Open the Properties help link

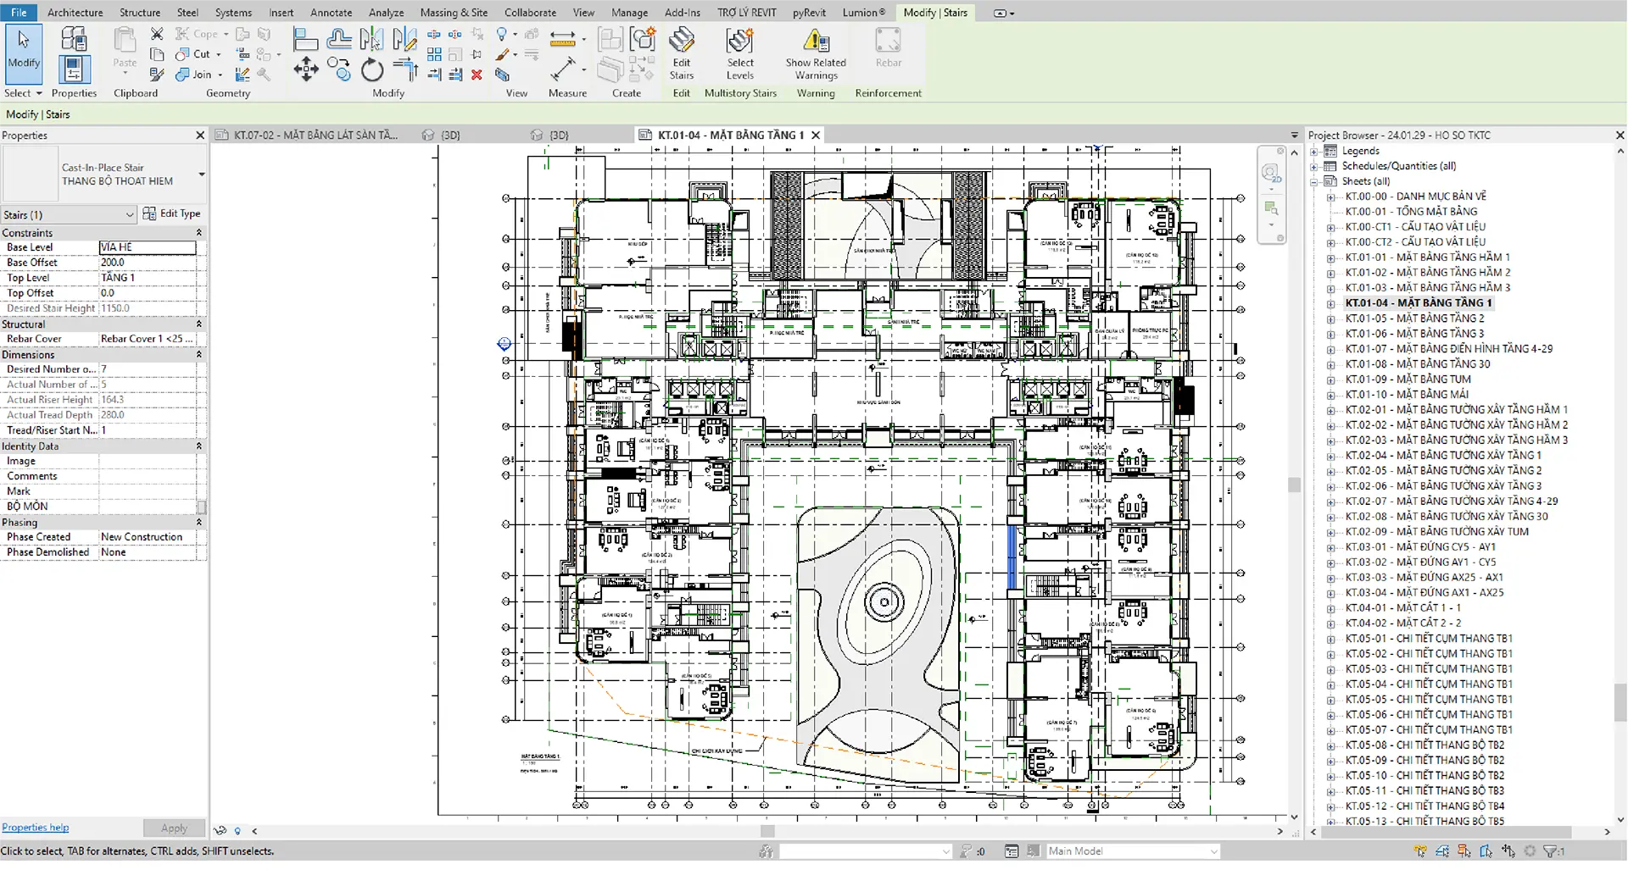pyautogui.click(x=36, y=828)
